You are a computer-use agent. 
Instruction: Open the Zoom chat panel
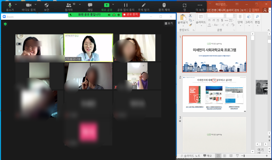tap(90, 7)
